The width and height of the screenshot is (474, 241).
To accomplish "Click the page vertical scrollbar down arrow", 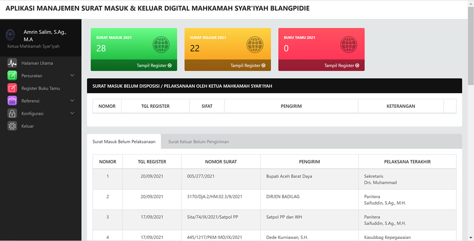I will (470, 237).
